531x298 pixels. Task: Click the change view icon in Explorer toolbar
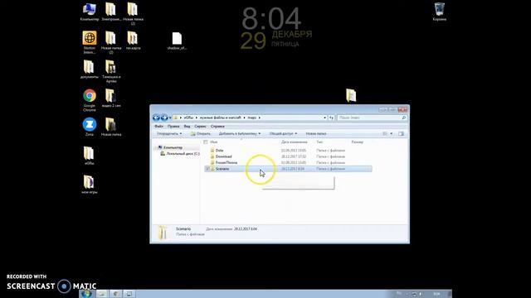(385, 134)
